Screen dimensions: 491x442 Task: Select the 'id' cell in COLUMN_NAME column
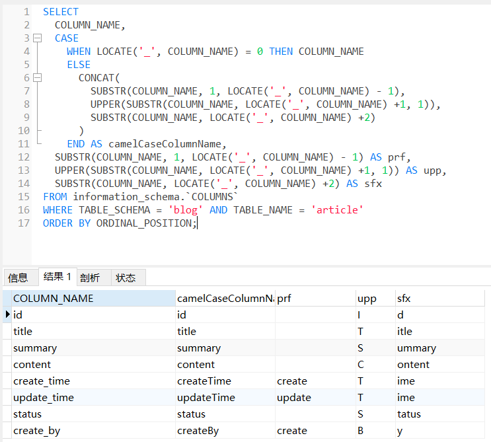93,315
